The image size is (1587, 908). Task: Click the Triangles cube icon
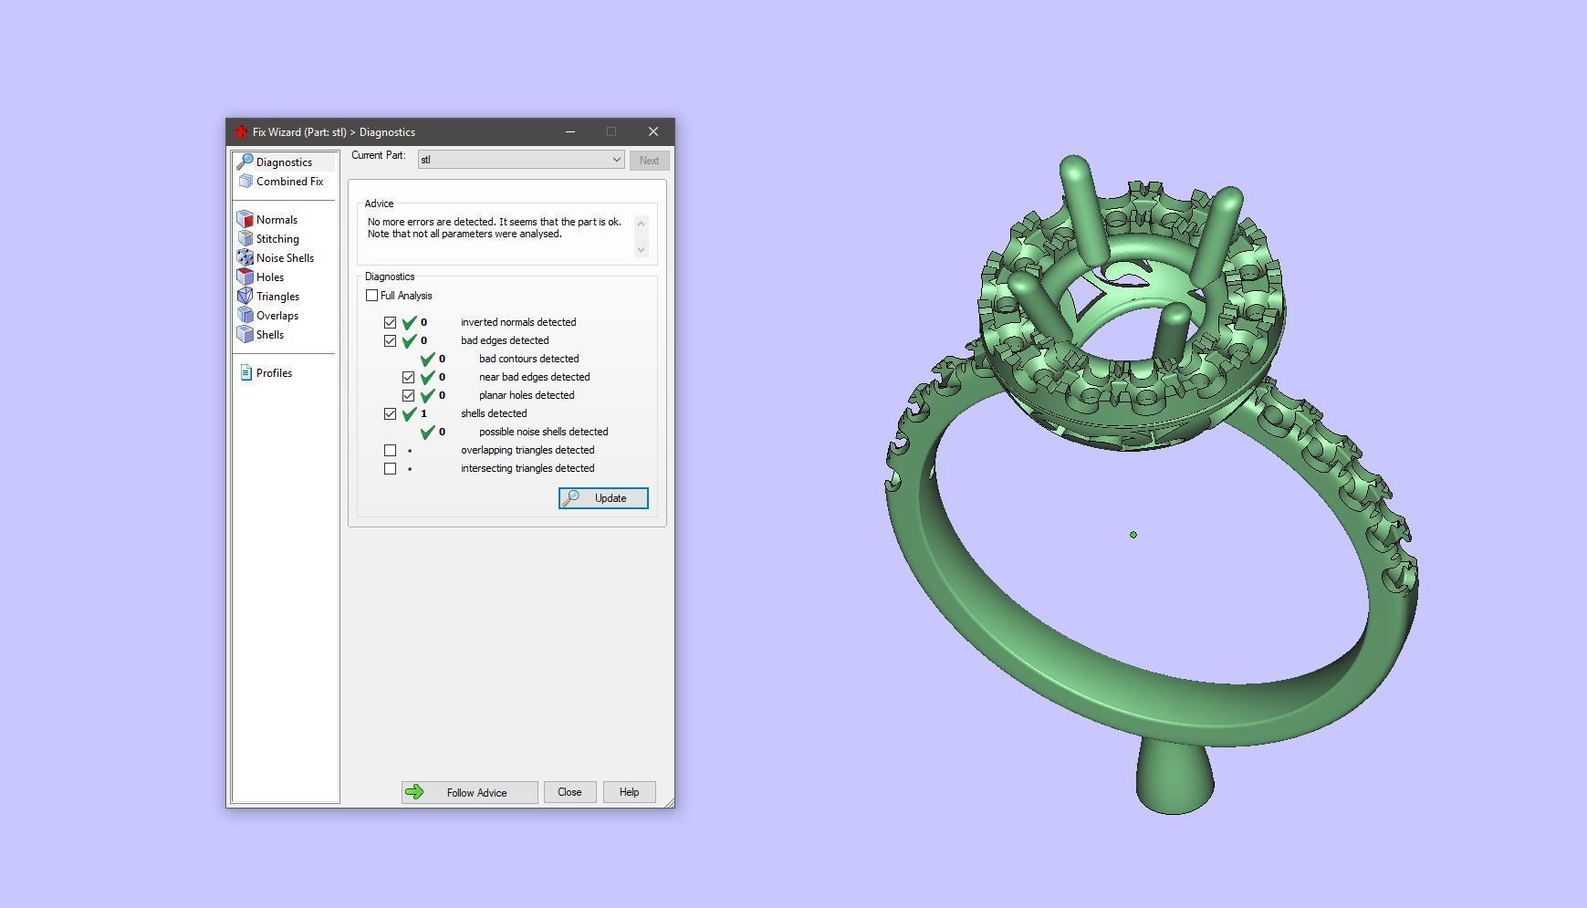pos(245,297)
